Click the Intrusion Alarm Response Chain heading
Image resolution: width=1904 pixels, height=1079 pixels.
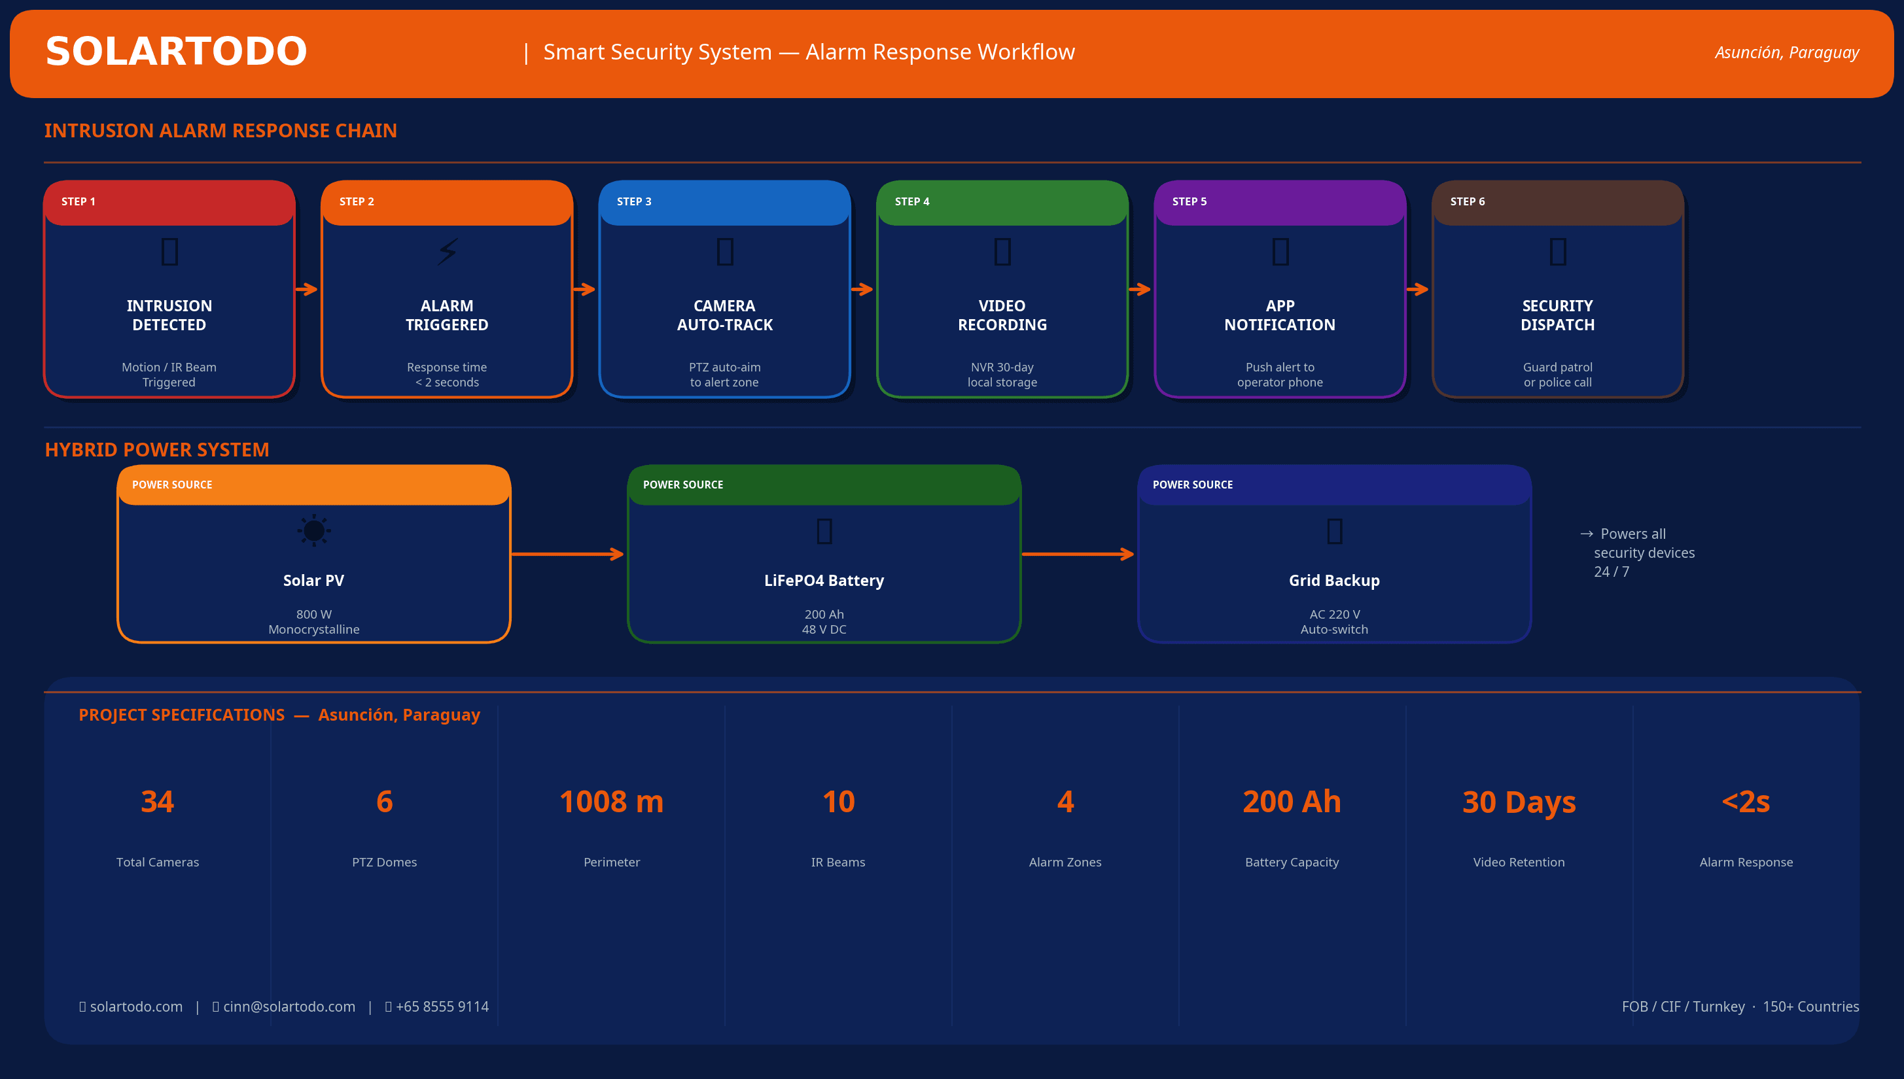point(220,130)
